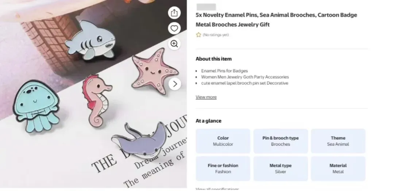The width and height of the screenshot is (394, 191).
Task: Go to next product image arrow
Action: point(175,84)
